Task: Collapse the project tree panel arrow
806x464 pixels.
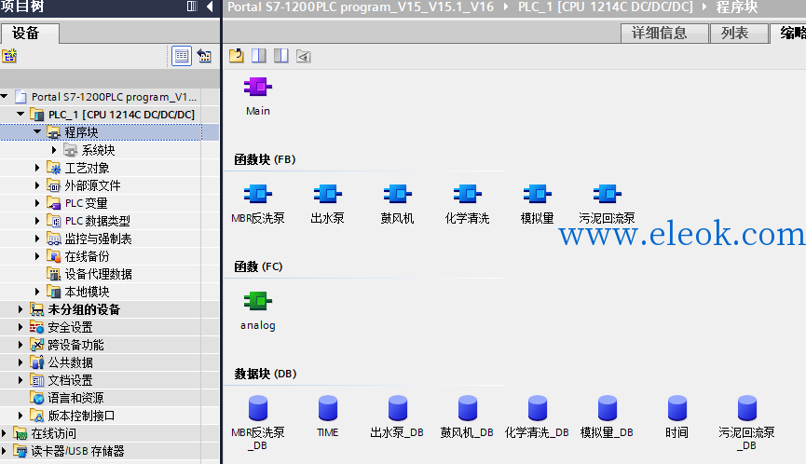Action: [x=210, y=7]
